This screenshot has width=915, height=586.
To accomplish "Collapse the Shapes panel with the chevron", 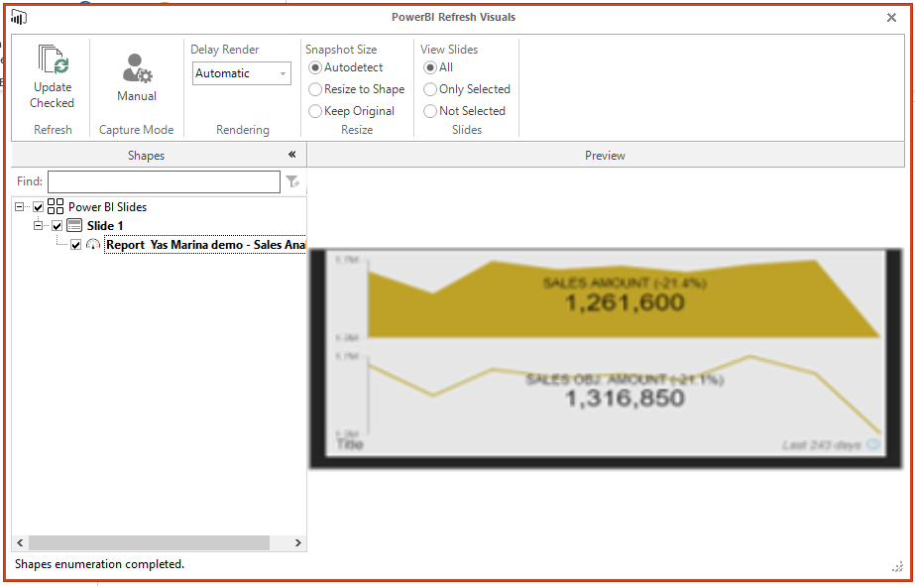I will (291, 155).
